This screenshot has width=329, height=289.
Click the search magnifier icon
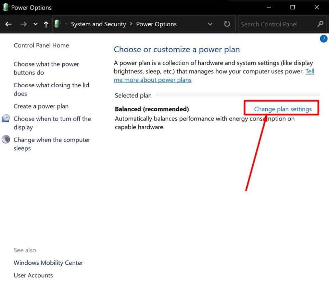click(x=320, y=24)
